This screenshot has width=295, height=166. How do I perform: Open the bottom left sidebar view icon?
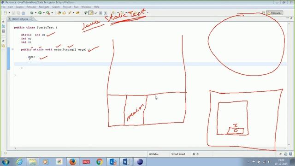click(3, 46)
